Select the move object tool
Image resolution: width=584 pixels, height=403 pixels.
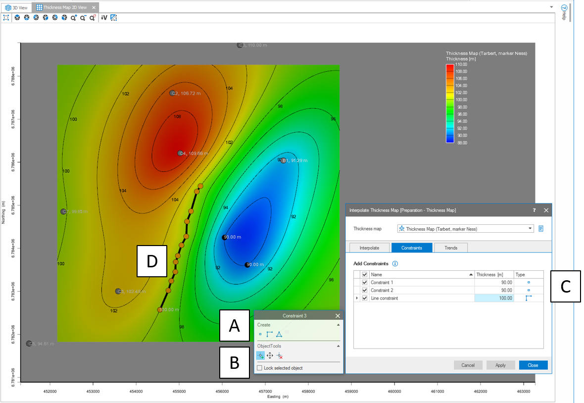pyautogui.click(x=270, y=355)
